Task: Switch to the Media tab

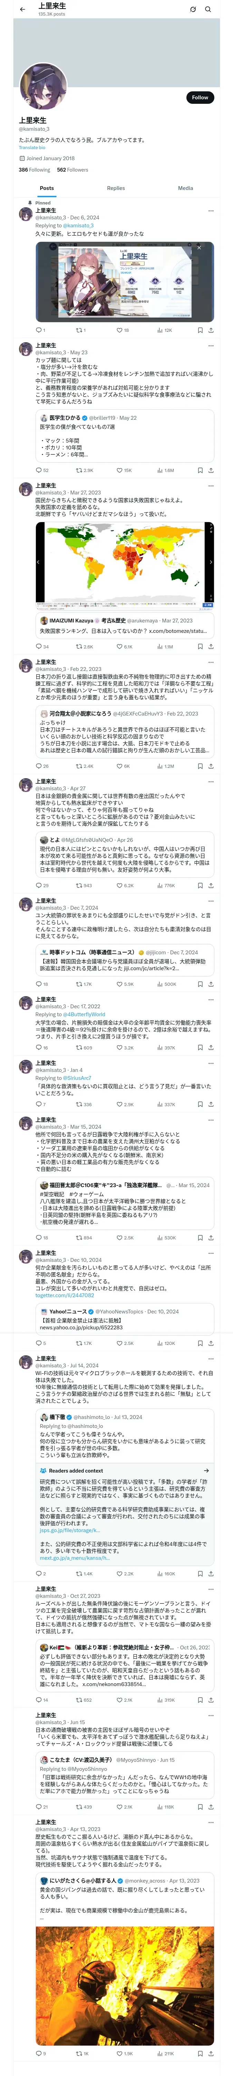Action: click(185, 188)
